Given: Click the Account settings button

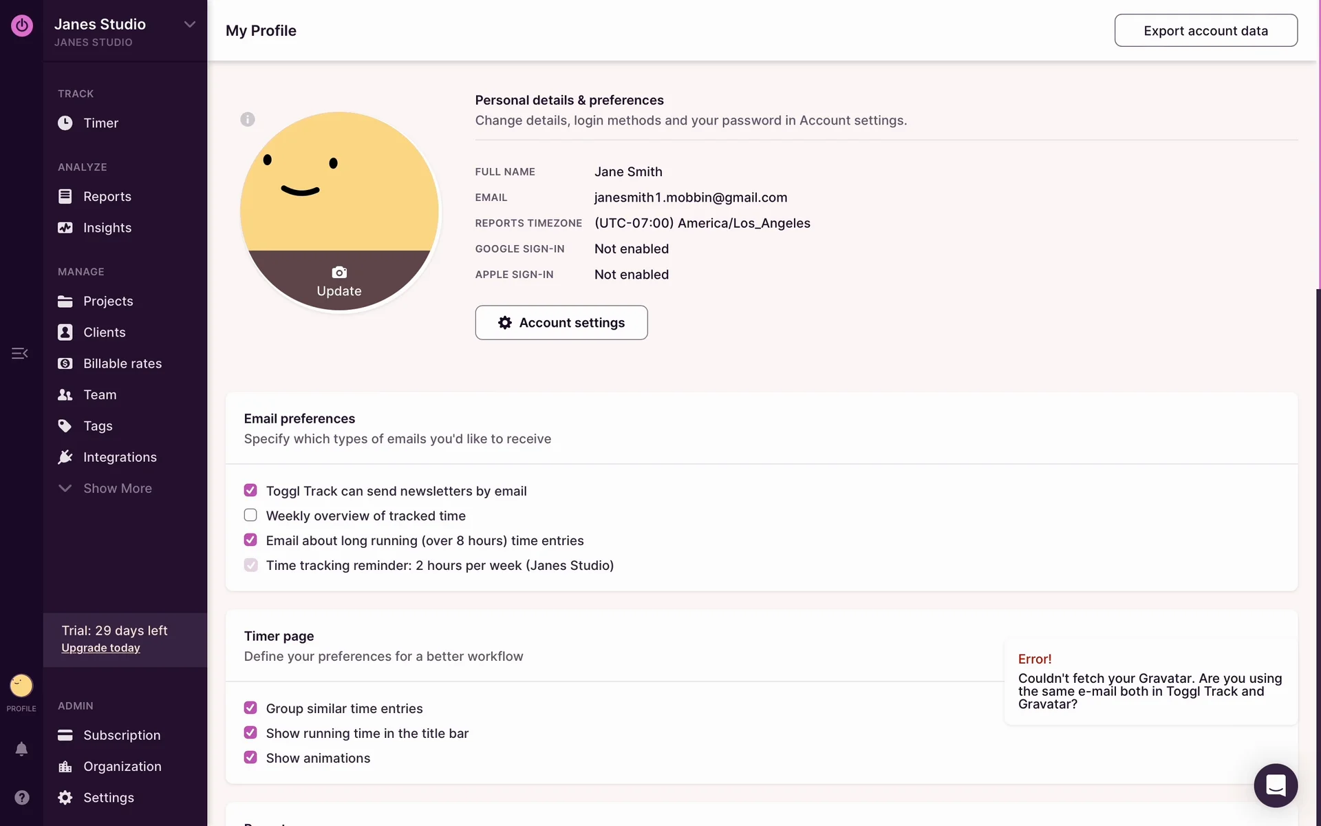Looking at the screenshot, I should tap(561, 323).
